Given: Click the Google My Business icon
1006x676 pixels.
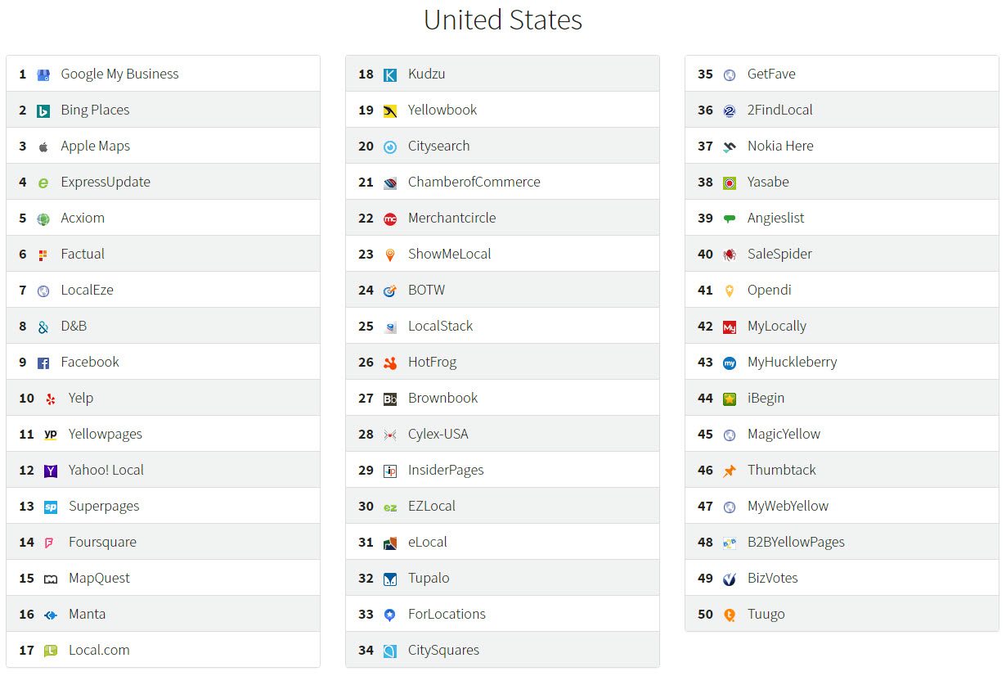Looking at the screenshot, I should coord(43,74).
